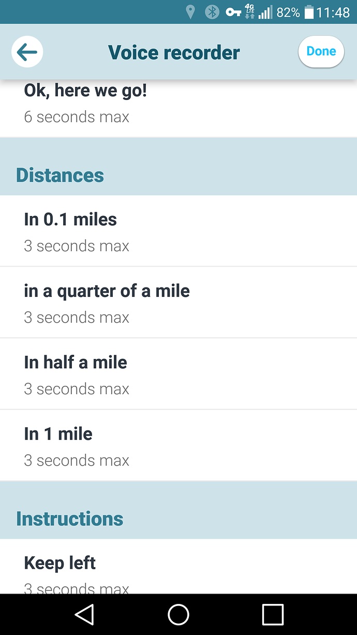
Task: Select the "In 0.1 miles" recording item
Action: pyautogui.click(x=178, y=231)
